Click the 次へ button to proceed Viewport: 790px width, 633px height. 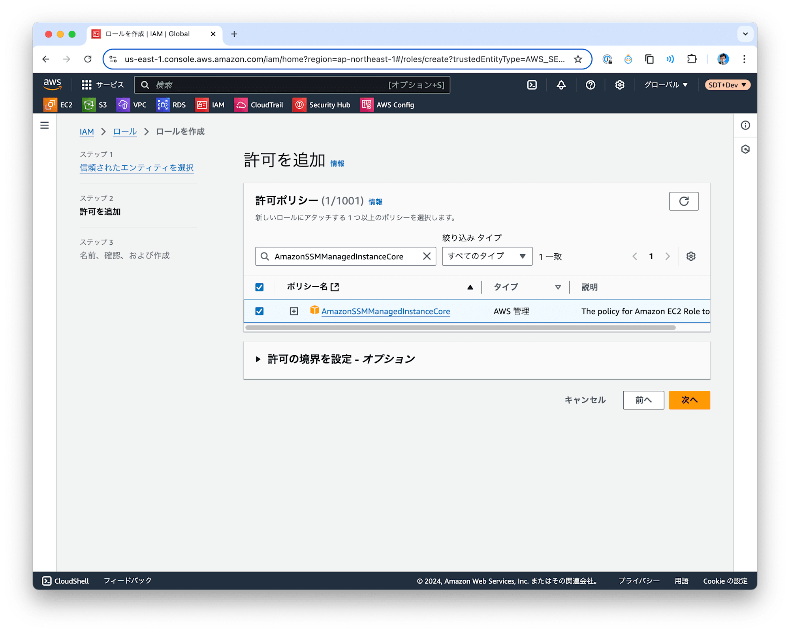(690, 400)
